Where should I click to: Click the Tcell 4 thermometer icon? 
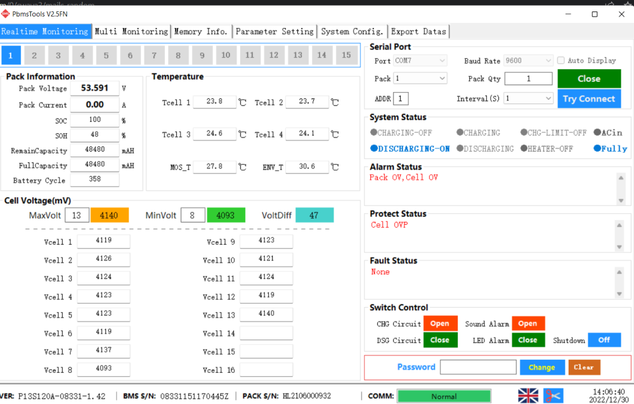[x=335, y=134]
